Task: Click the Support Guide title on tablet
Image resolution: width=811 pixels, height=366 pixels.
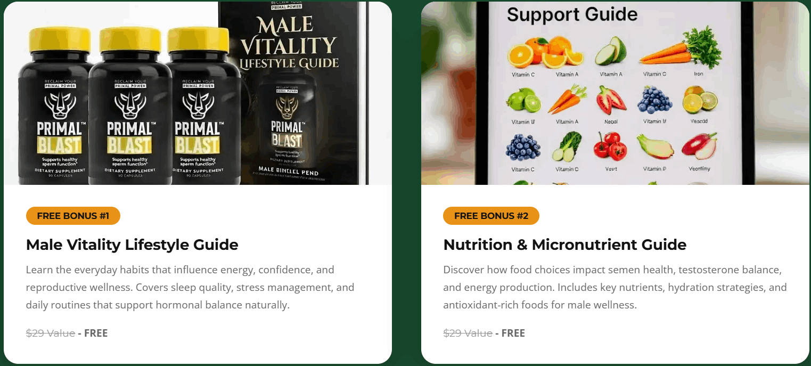Action: (572, 14)
